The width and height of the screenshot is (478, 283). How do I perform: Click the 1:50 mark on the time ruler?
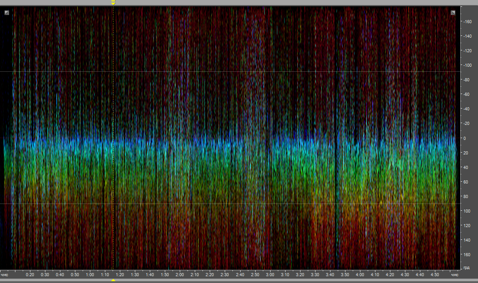165,275
